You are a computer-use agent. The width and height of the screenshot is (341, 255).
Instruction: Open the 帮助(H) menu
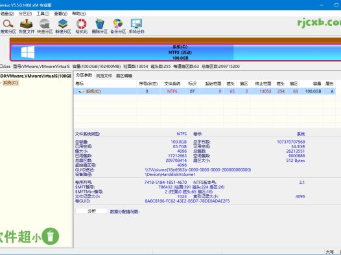(x=78, y=14)
